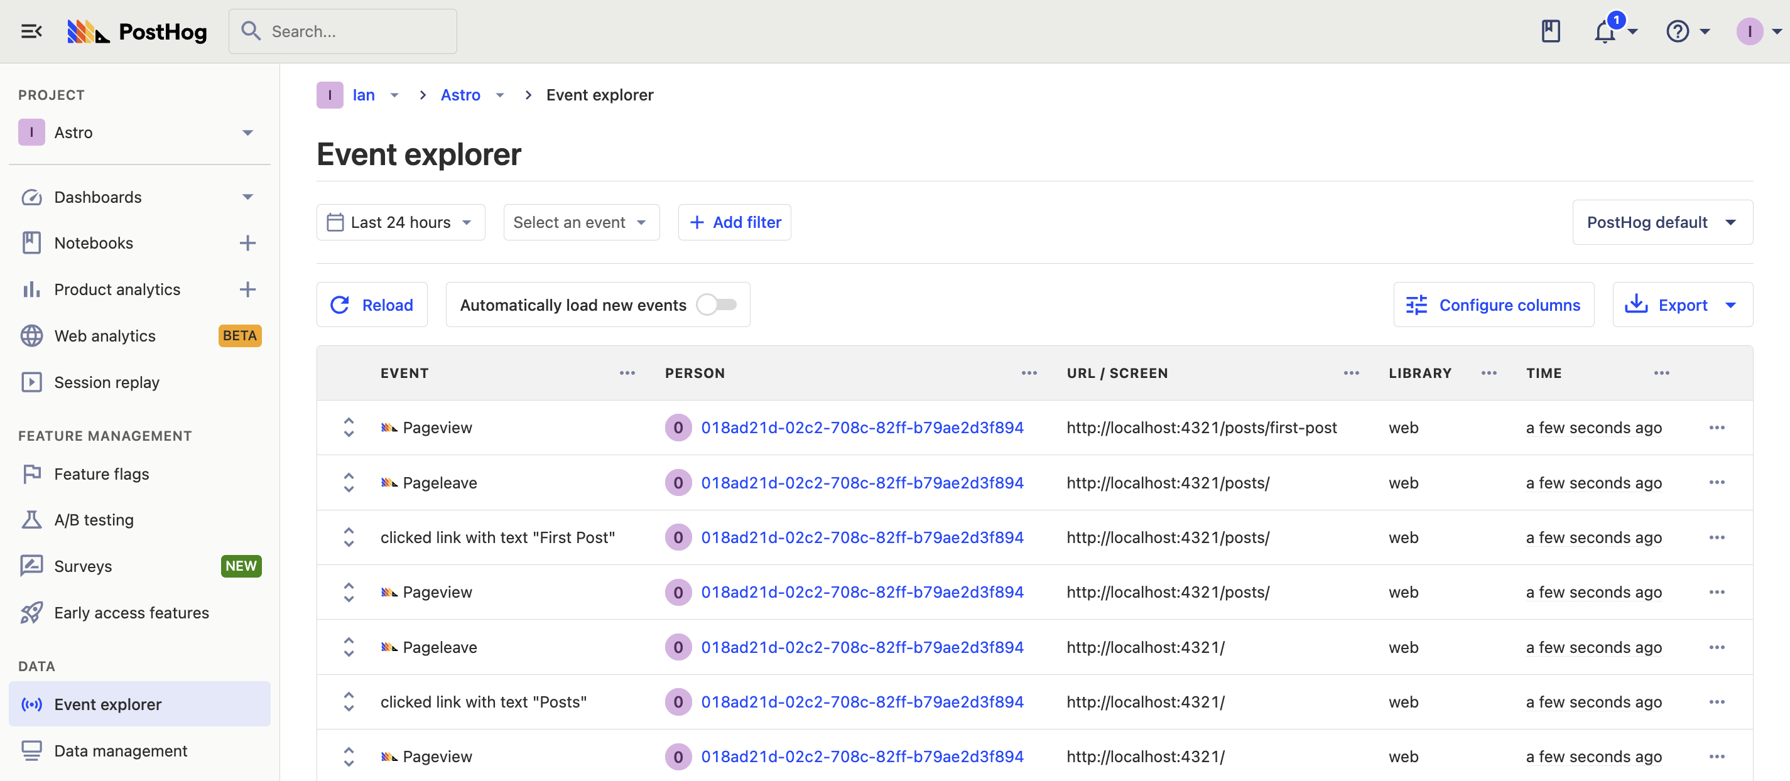Click the plus icon next to Notebooks
The image size is (1790, 781).
click(247, 243)
